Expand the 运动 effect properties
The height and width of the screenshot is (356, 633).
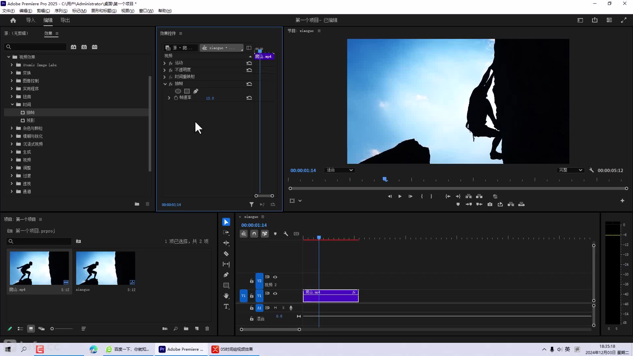pos(165,63)
